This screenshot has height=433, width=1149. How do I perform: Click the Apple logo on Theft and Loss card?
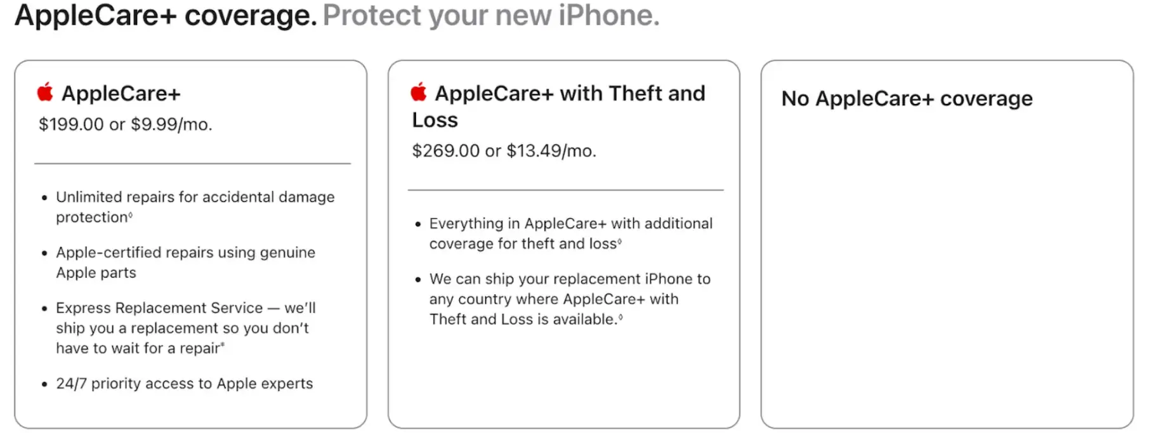coord(417,93)
